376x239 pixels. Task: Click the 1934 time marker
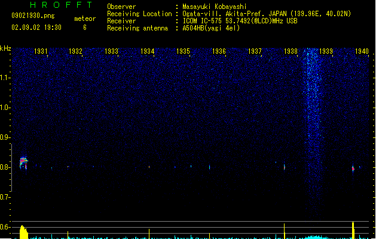(147, 51)
